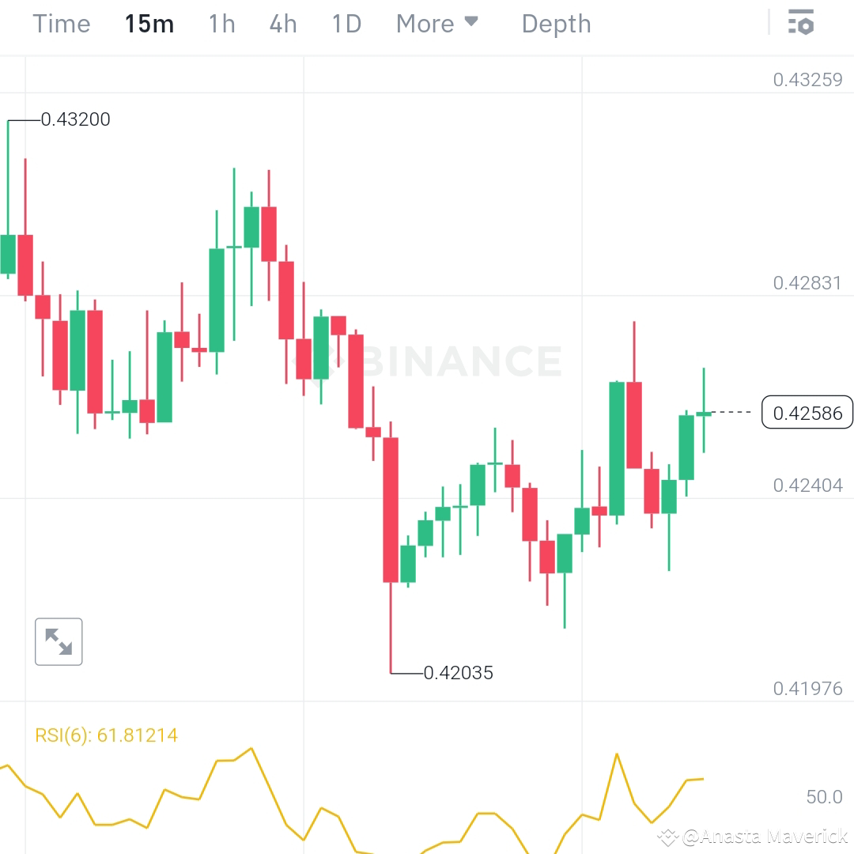Viewport: 854px width, 854px height.
Task: Click the current price label 0.42586
Action: click(x=807, y=412)
